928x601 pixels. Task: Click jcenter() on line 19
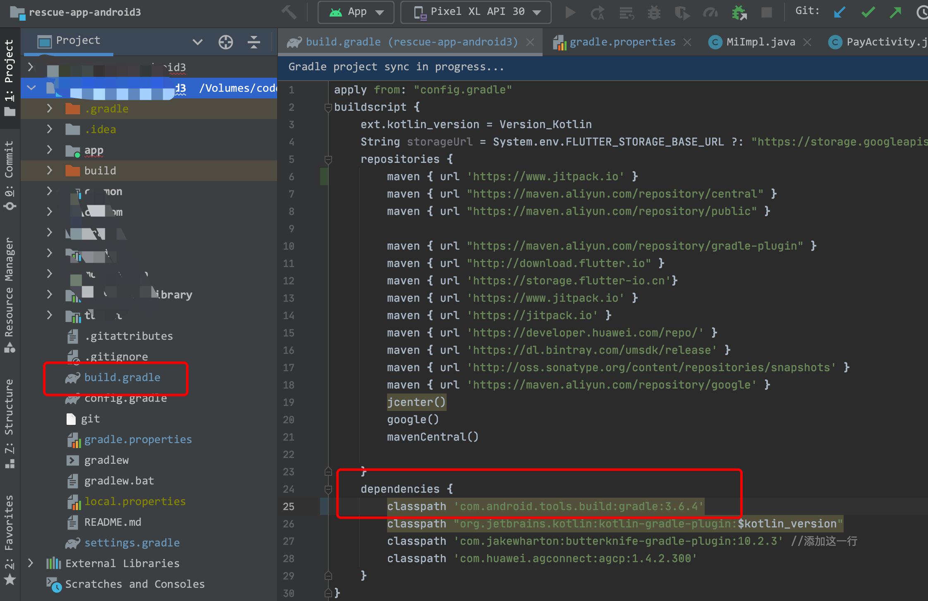(x=416, y=402)
